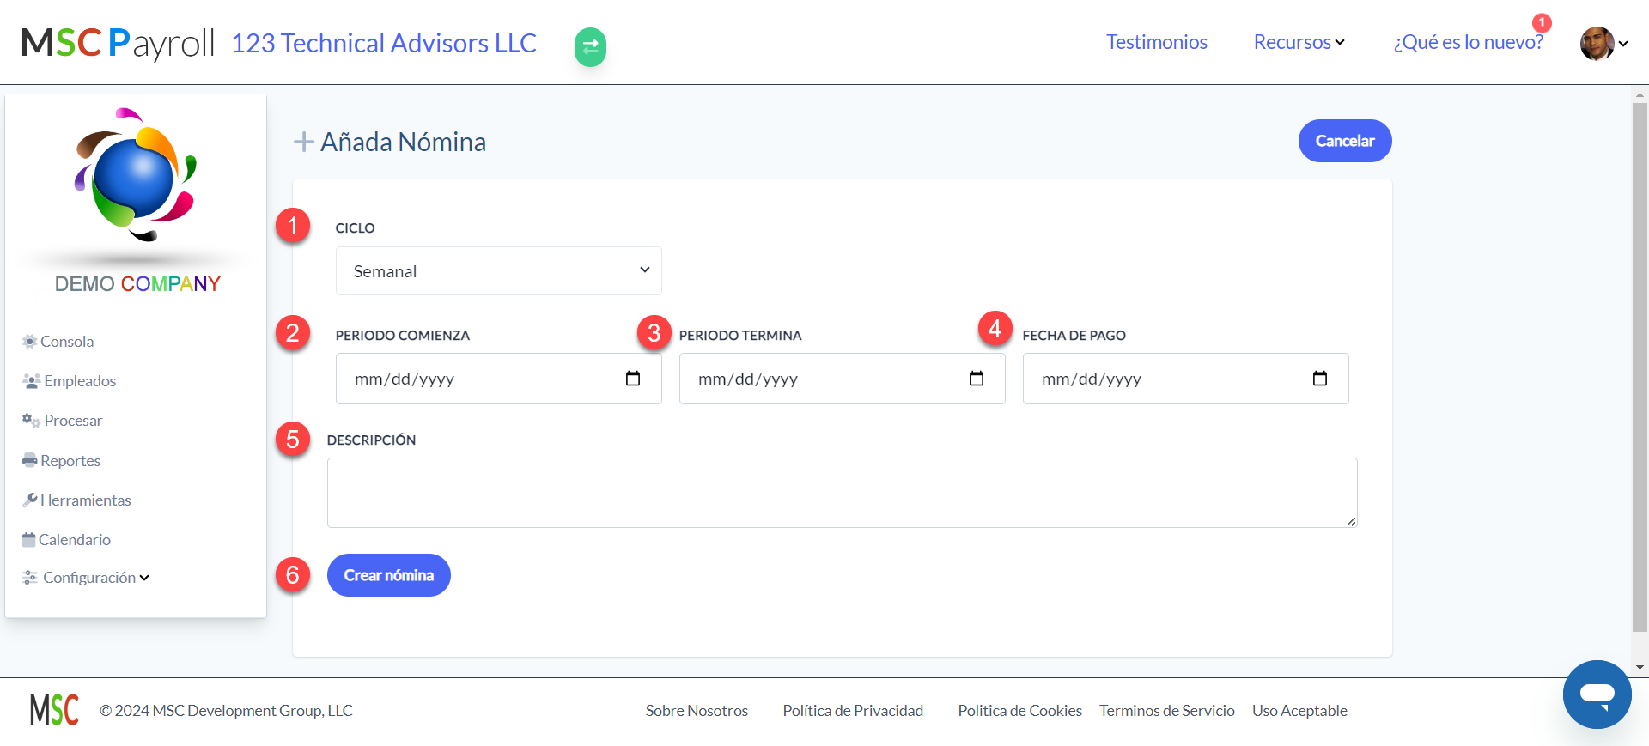Open the Ciclo dropdown showing Semanal

[x=498, y=270]
